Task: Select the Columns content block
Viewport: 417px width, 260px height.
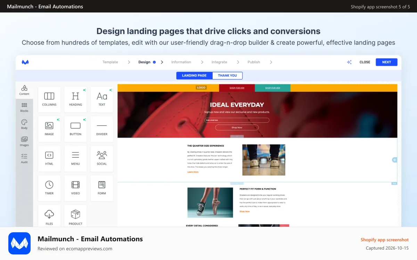Action: pyautogui.click(x=49, y=99)
